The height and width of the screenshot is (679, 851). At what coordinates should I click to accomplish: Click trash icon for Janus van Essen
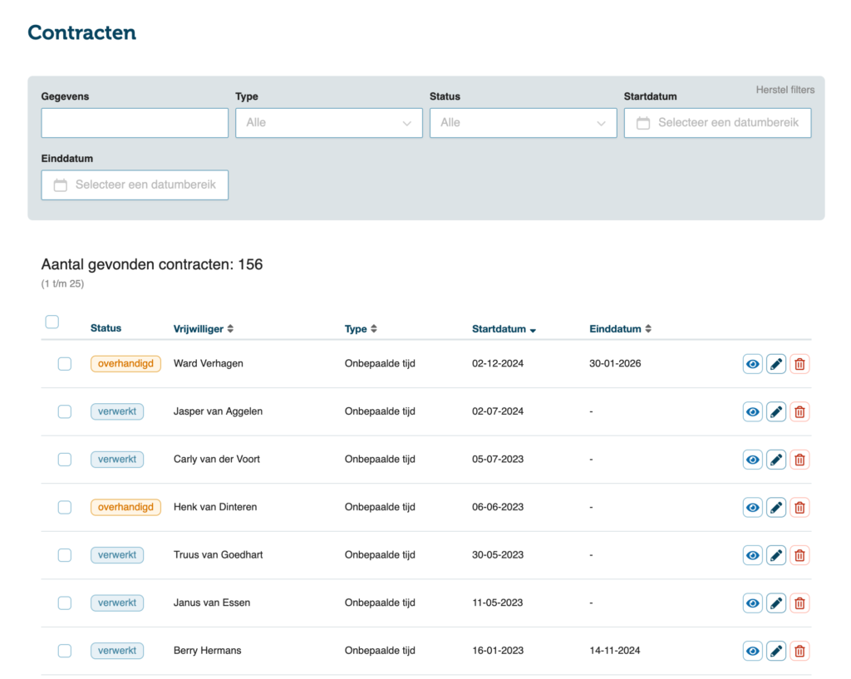click(799, 603)
